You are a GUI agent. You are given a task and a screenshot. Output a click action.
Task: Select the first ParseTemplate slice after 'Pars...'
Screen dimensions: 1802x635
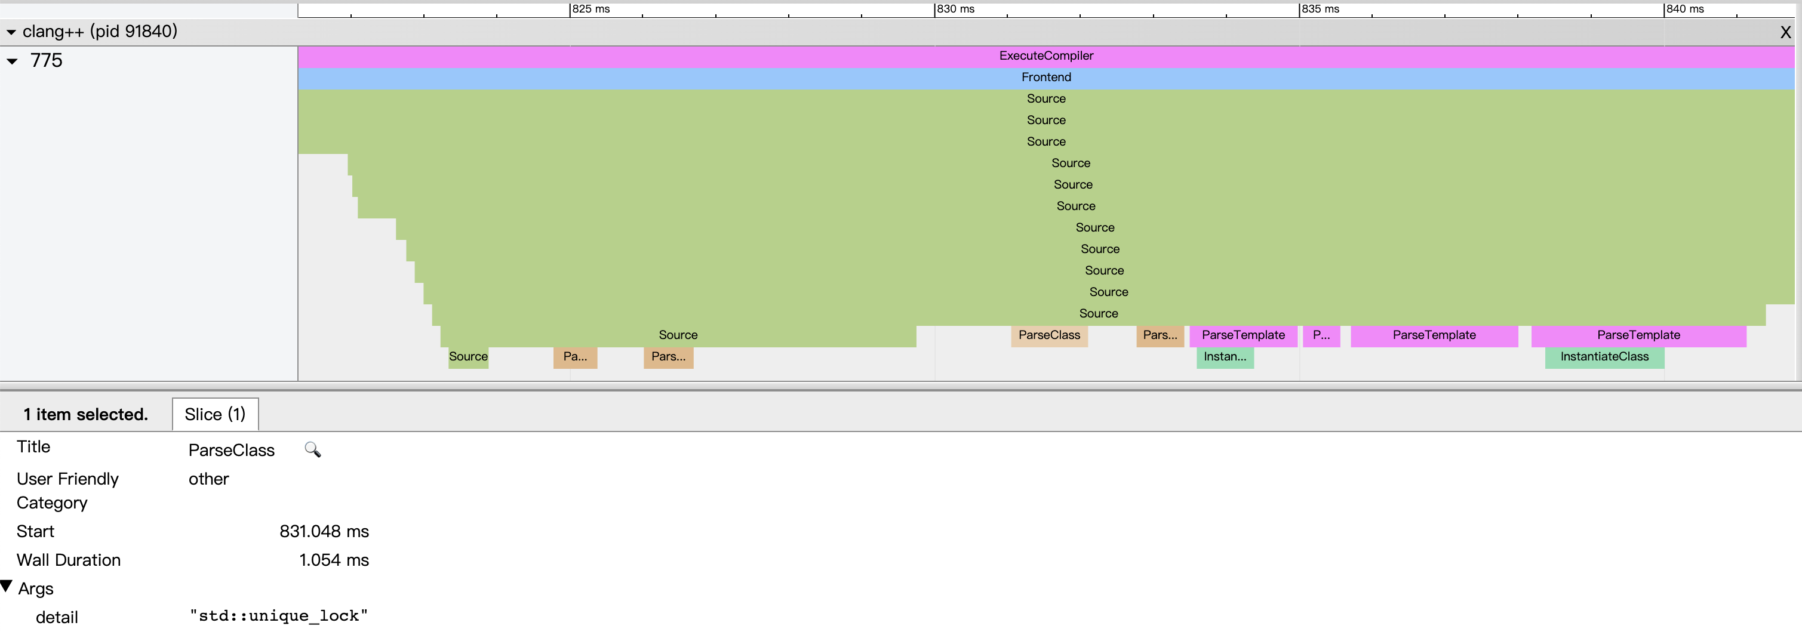coord(1243,335)
